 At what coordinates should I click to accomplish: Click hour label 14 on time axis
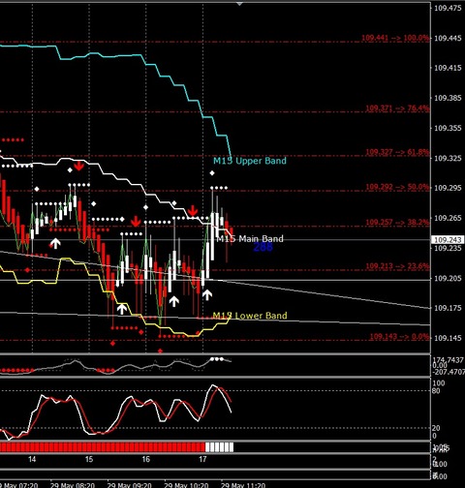[32, 459]
